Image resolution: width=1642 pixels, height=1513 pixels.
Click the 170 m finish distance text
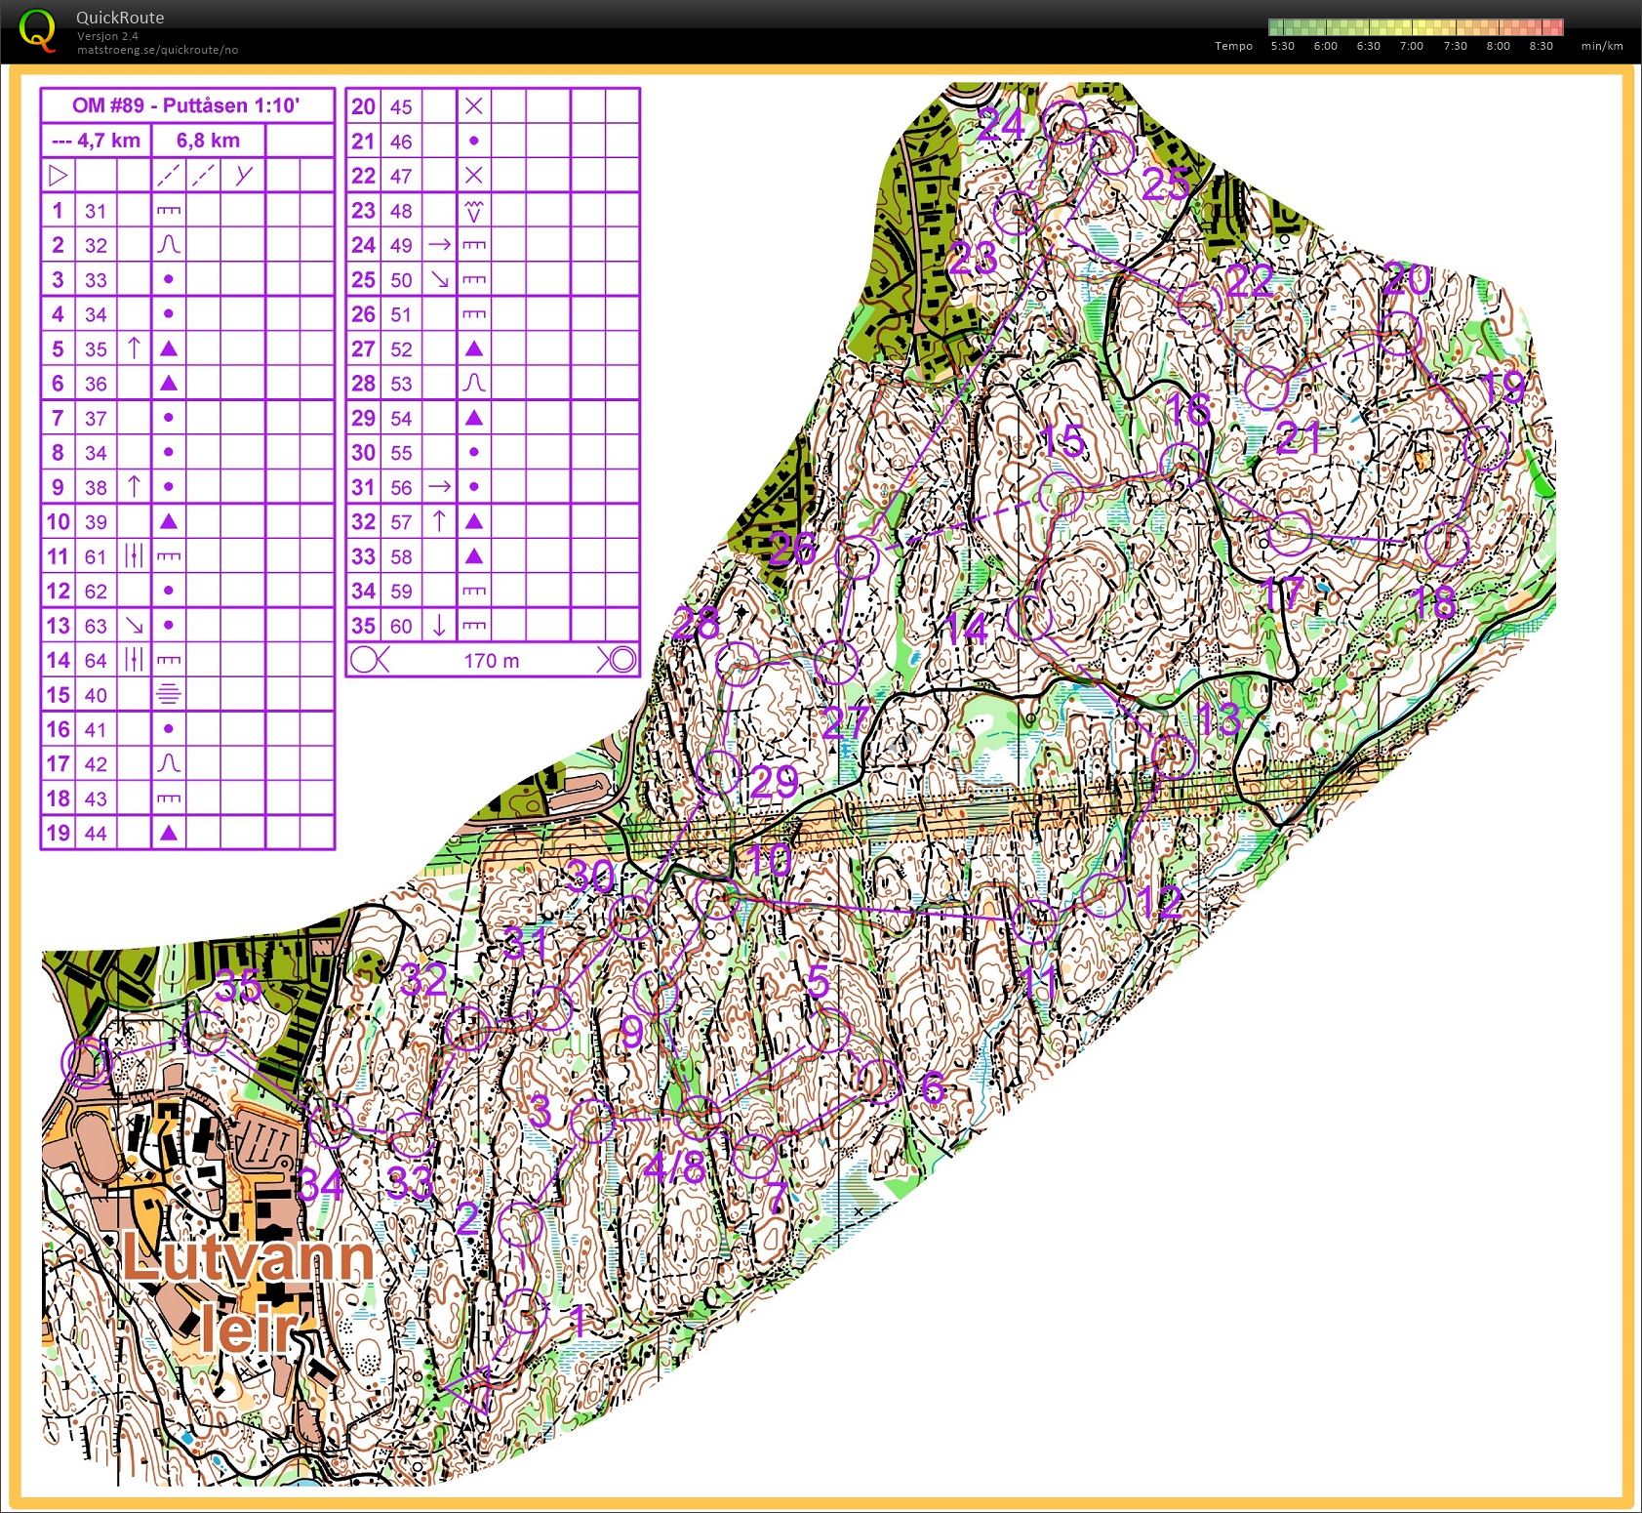(x=491, y=661)
